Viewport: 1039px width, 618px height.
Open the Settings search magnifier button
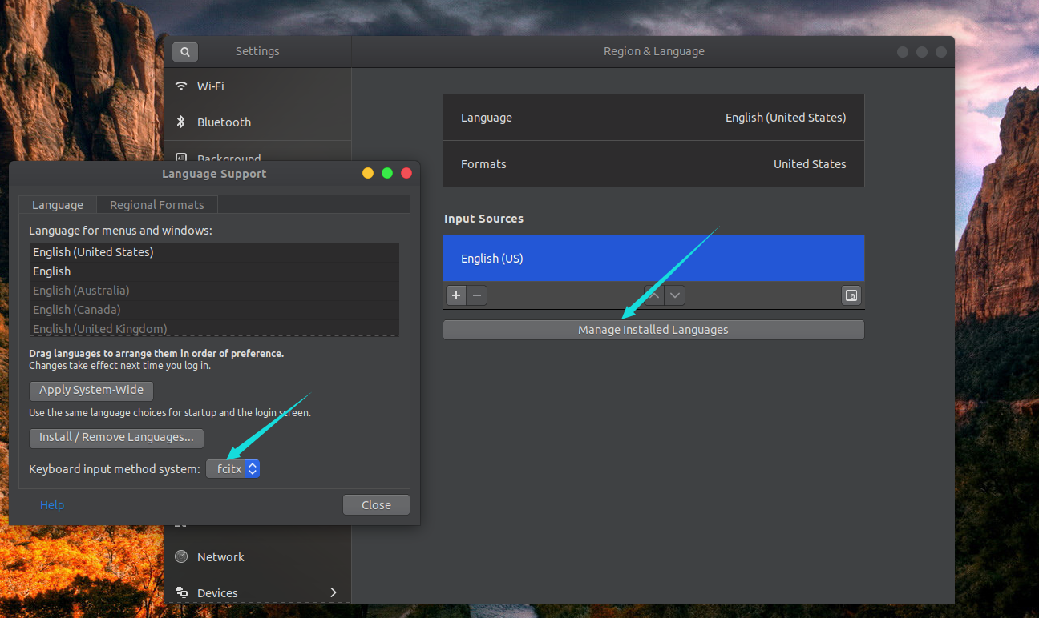pos(185,51)
